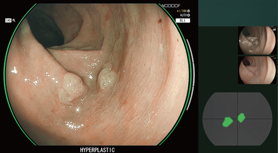Click the shutter speed icon next to 1/100

(188, 11)
